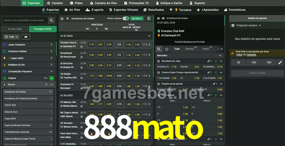Show more market tabs with right arrow
The height and width of the screenshot is (146, 285).
click(222, 49)
